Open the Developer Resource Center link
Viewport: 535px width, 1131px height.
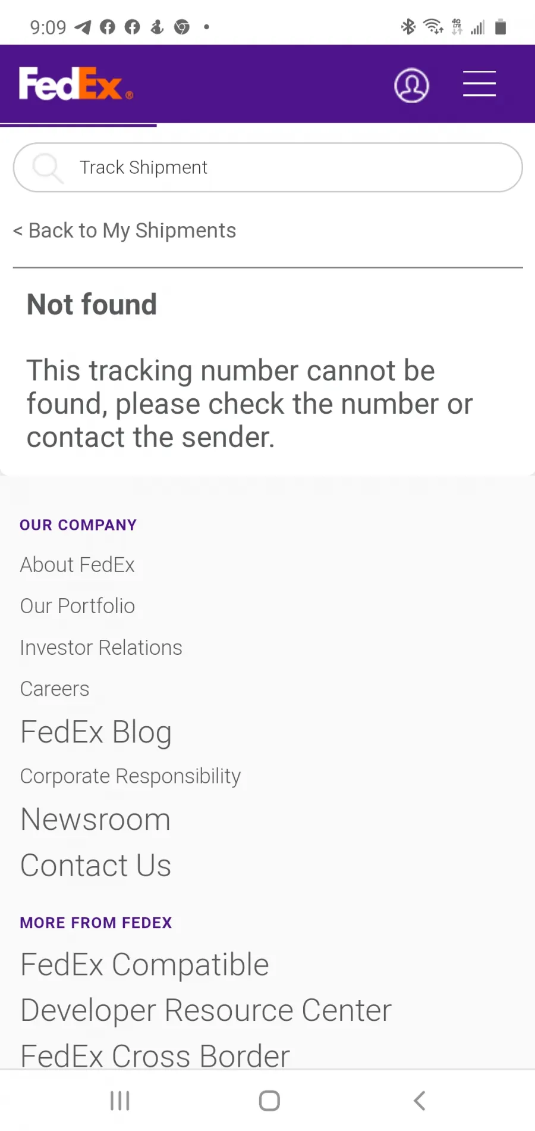click(x=206, y=1011)
